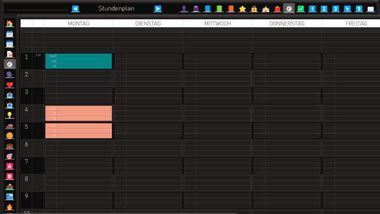Click period number 6 row label

pos(26,144)
